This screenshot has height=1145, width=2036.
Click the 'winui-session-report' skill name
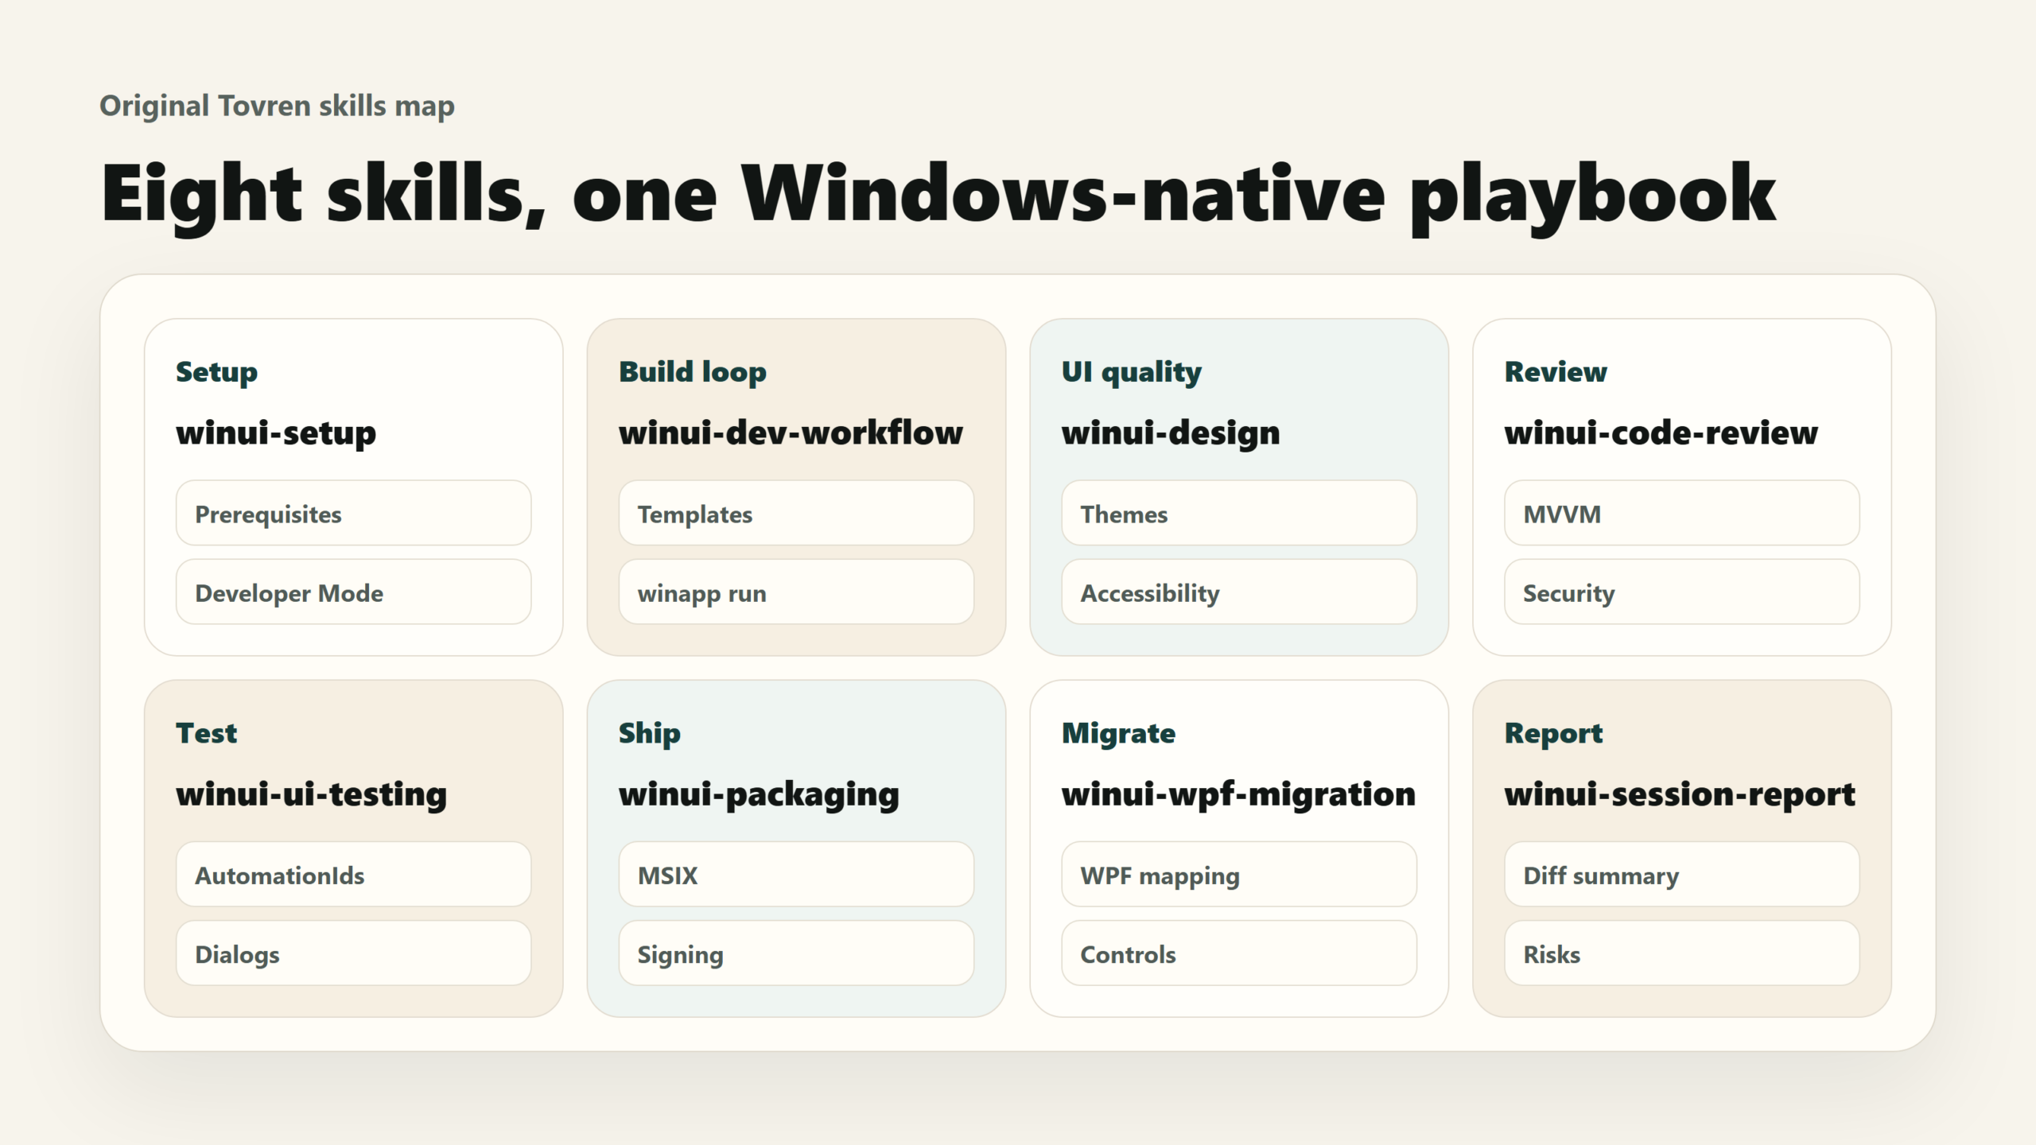pyautogui.click(x=1680, y=794)
